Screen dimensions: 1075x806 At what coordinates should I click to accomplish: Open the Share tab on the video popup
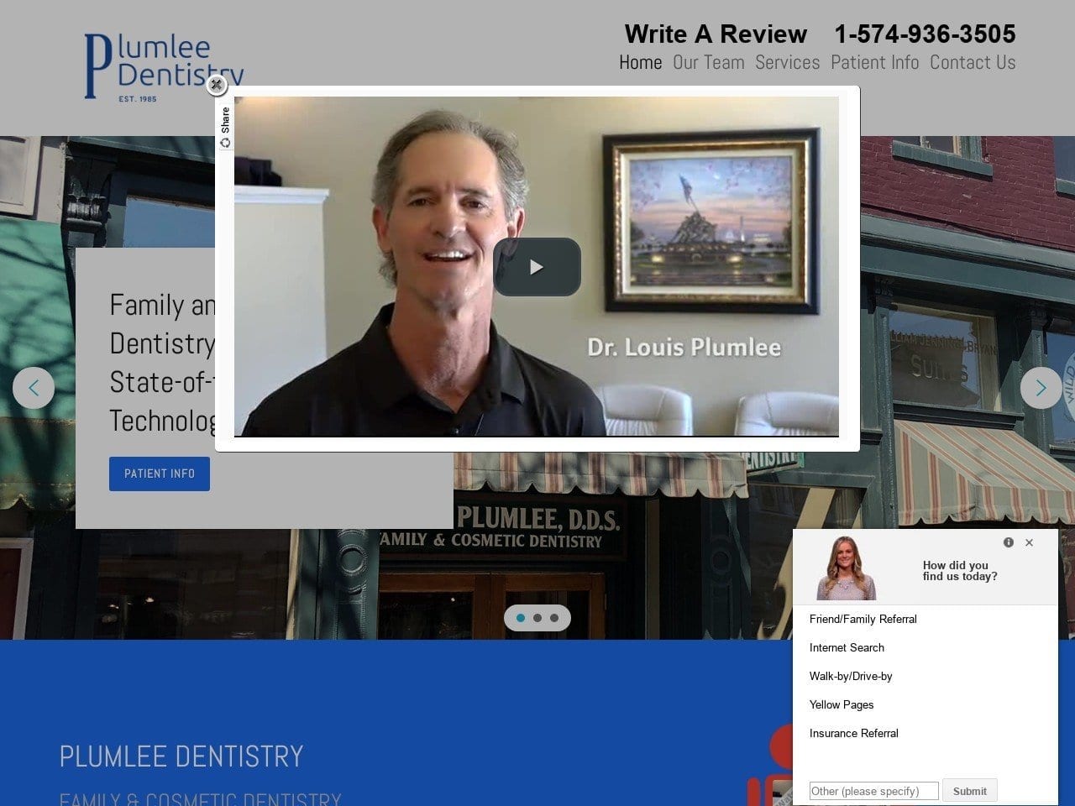(224, 128)
